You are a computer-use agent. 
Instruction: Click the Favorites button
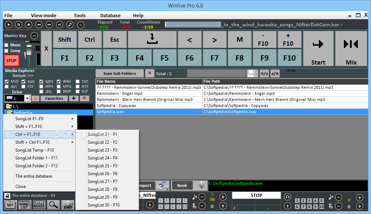(x=54, y=98)
